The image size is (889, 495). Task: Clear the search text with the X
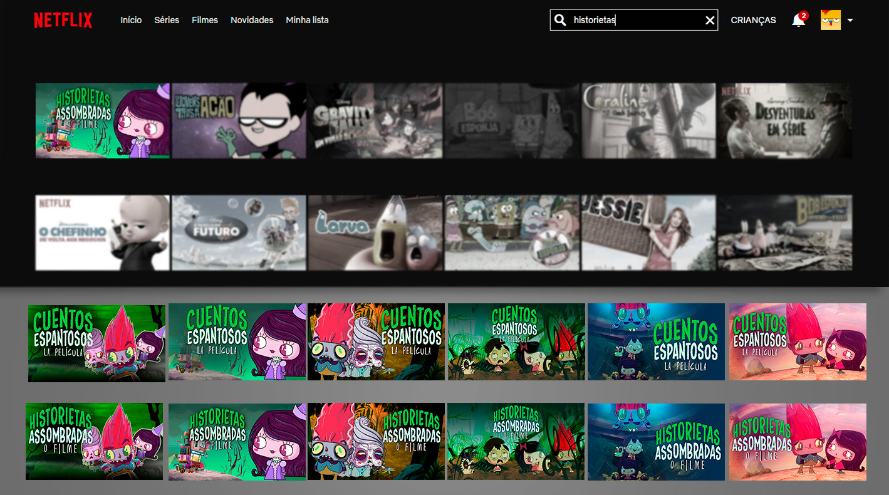tap(710, 20)
